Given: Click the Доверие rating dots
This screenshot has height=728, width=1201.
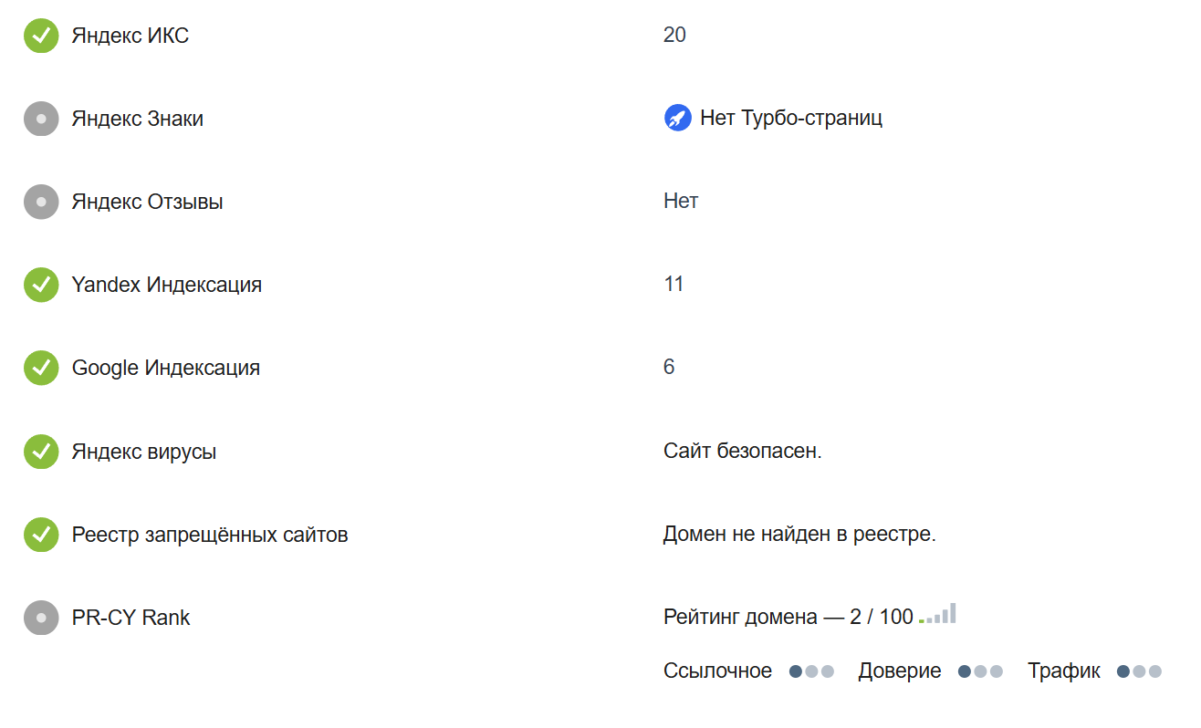Looking at the screenshot, I should click(980, 671).
